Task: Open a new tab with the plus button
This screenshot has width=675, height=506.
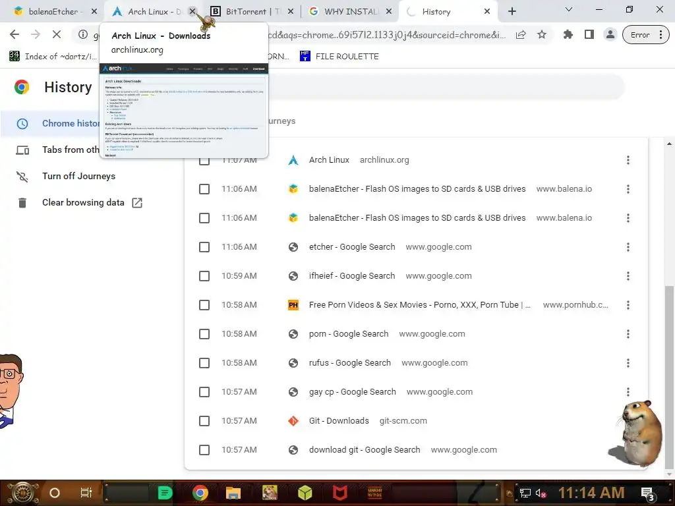Action: 512,12
